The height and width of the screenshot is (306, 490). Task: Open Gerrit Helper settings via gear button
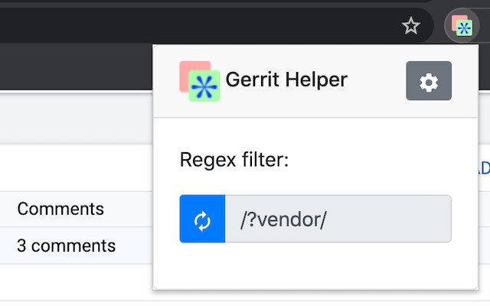(x=429, y=81)
